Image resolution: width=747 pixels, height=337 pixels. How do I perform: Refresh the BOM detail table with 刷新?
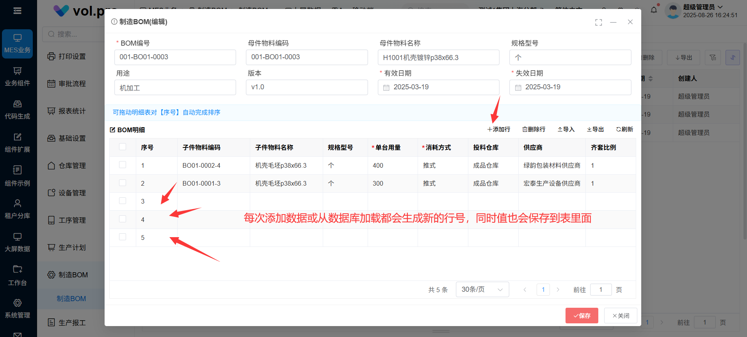[624, 129]
